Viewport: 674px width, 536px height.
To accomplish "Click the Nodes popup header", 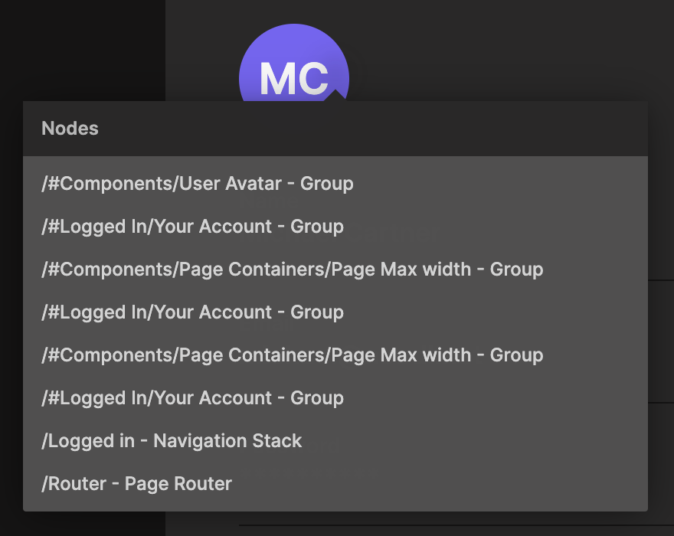I will coord(335,129).
